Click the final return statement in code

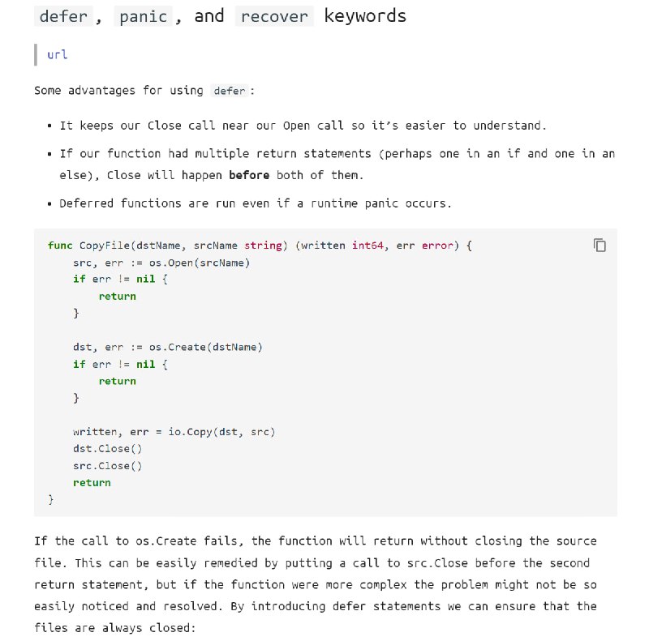[92, 483]
